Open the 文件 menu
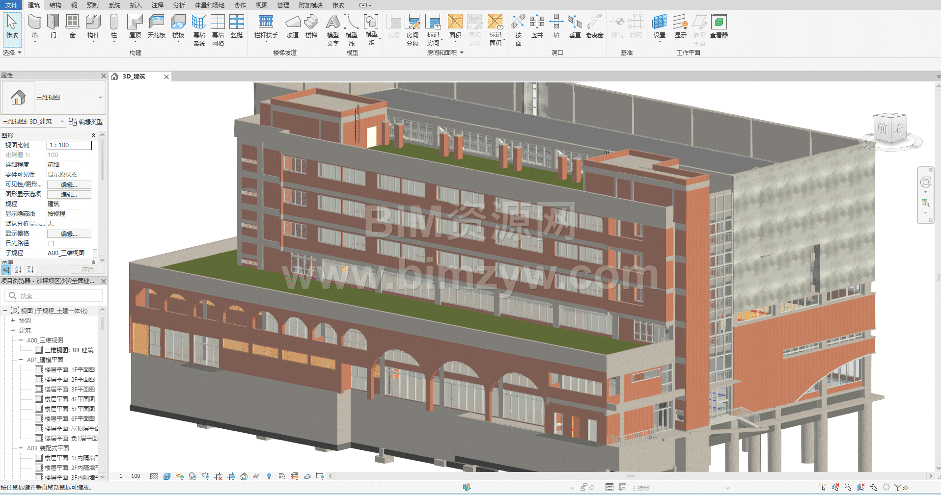Image resolution: width=941 pixels, height=495 pixels. (x=11, y=5)
